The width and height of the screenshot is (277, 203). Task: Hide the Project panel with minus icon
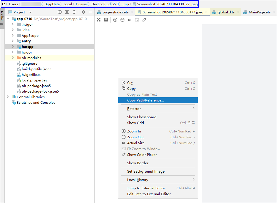pyautogui.click(x=90, y=12)
